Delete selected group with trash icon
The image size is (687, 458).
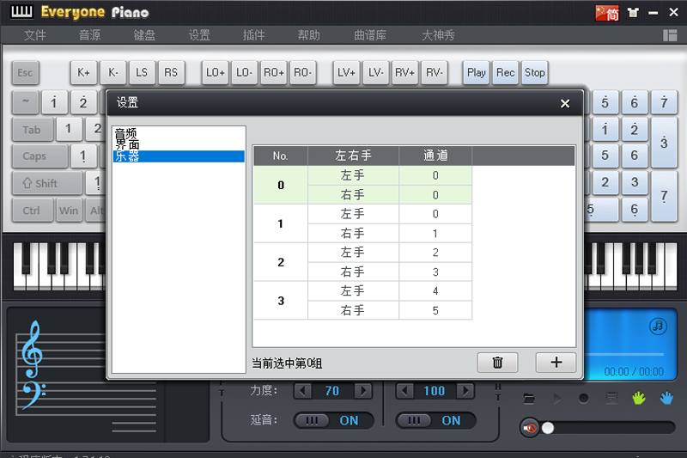pyautogui.click(x=497, y=362)
